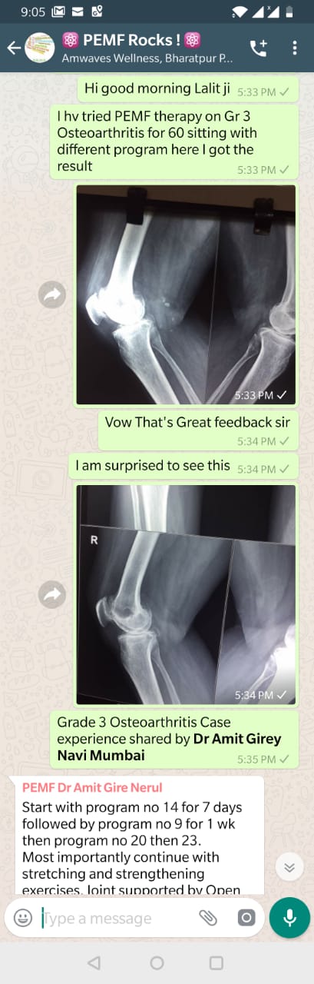Open the emoji picker in message bar
This screenshot has height=984, width=314.
pos(24,917)
